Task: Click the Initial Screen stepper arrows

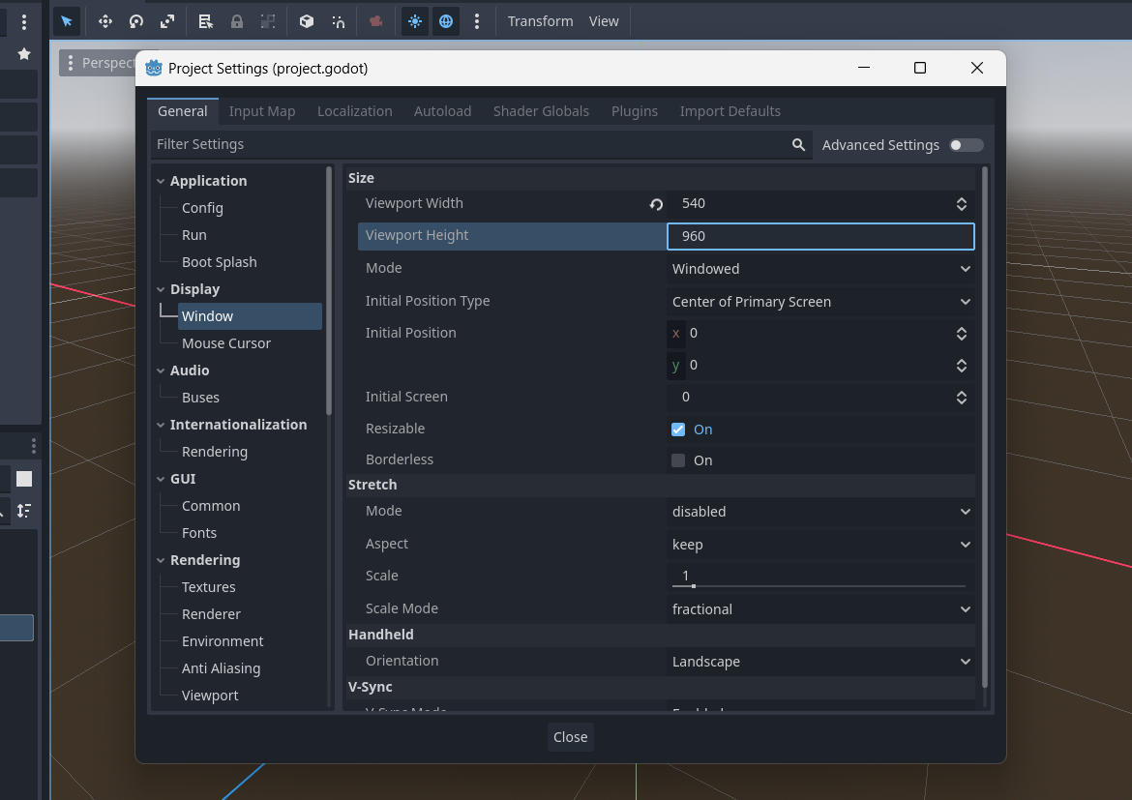Action: pos(962,398)
